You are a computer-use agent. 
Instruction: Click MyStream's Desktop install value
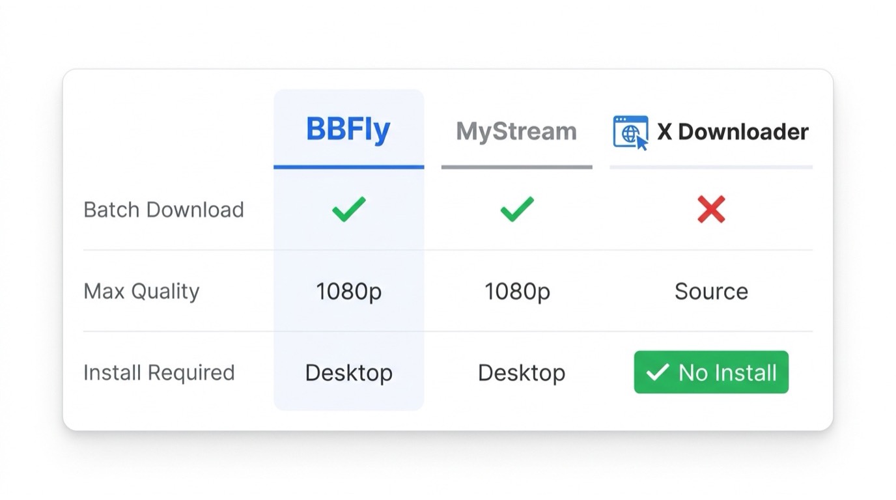coord(522,373)
